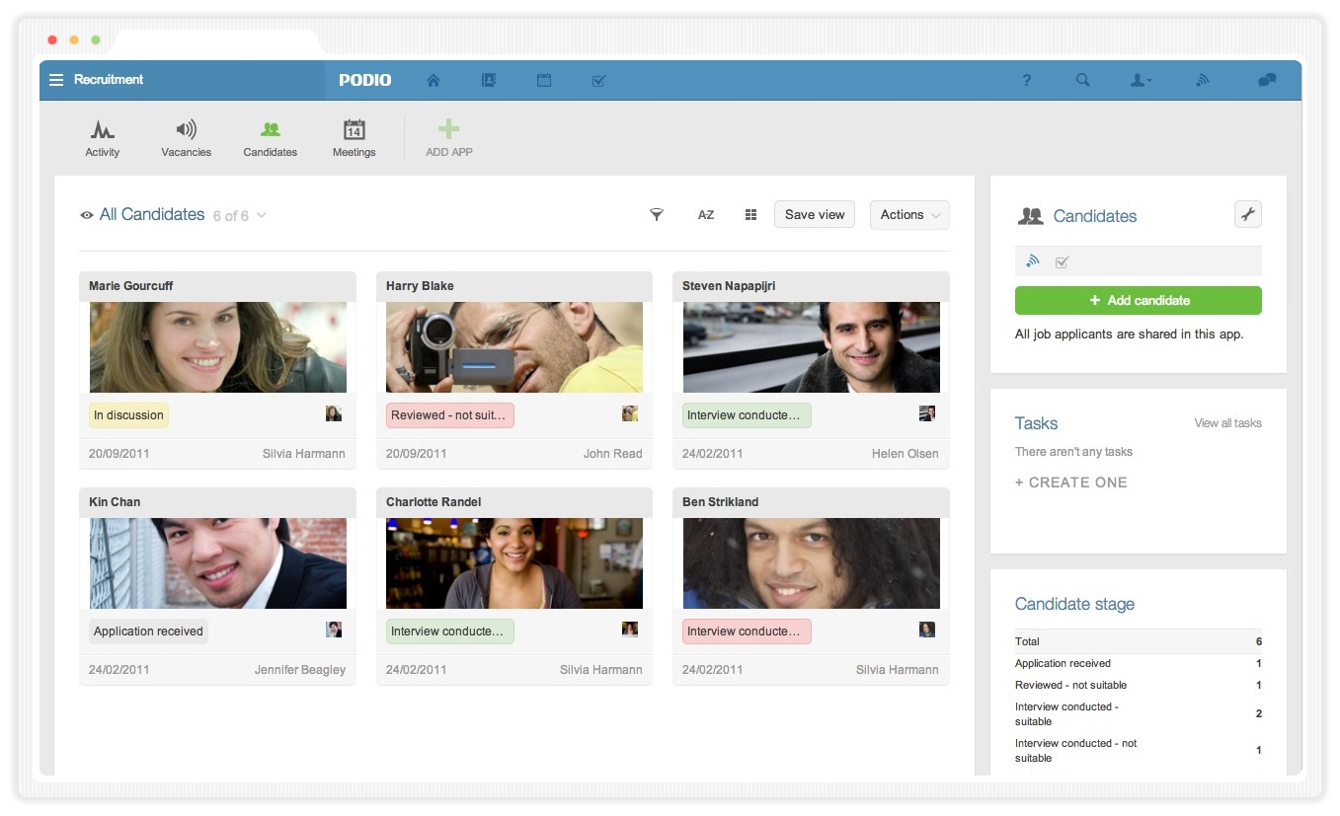
Task: Open the Actions dropdown
Action: [908, 215]
